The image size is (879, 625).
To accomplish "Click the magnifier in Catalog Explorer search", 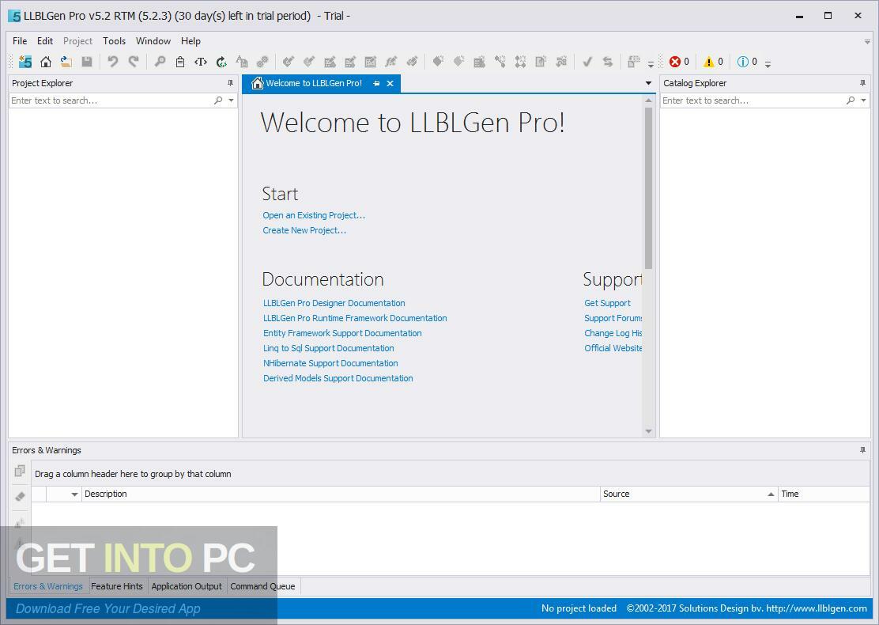I will tap(851, 100).
